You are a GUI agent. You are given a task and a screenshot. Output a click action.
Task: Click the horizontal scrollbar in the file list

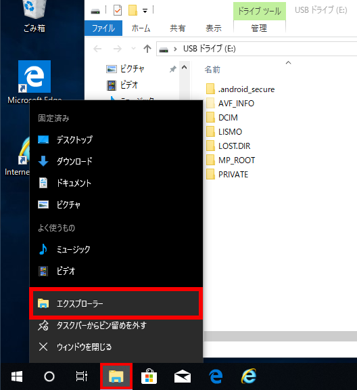tap(281, 337)
